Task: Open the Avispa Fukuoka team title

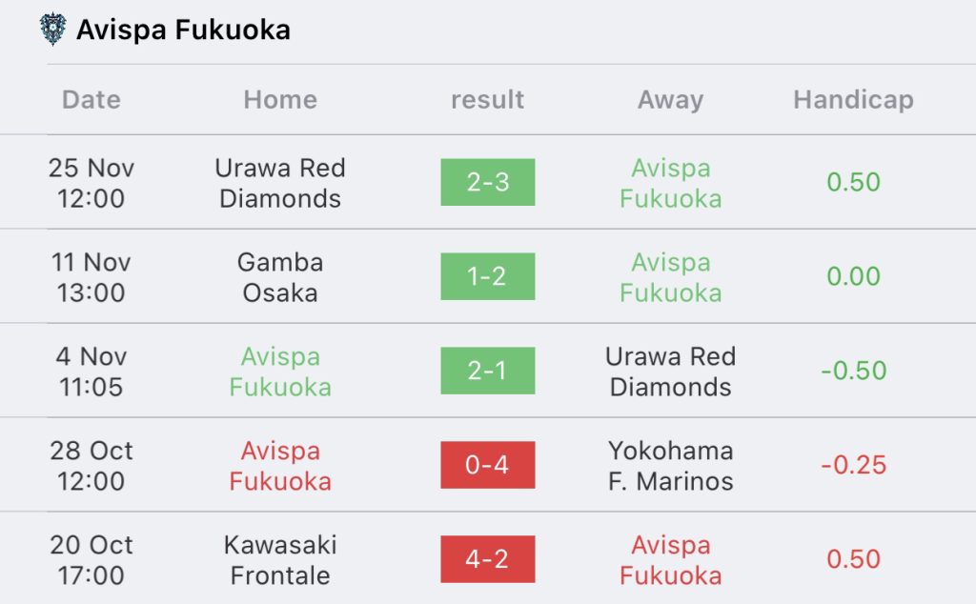Action: [183, 30]
